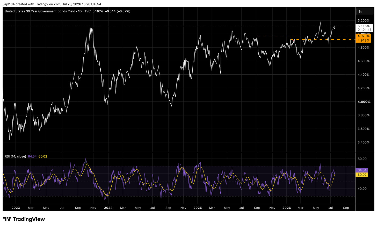
Task: Click the yellow RSI value 60.02 badge
Action: pyautogui.click(x=362, y=175)
